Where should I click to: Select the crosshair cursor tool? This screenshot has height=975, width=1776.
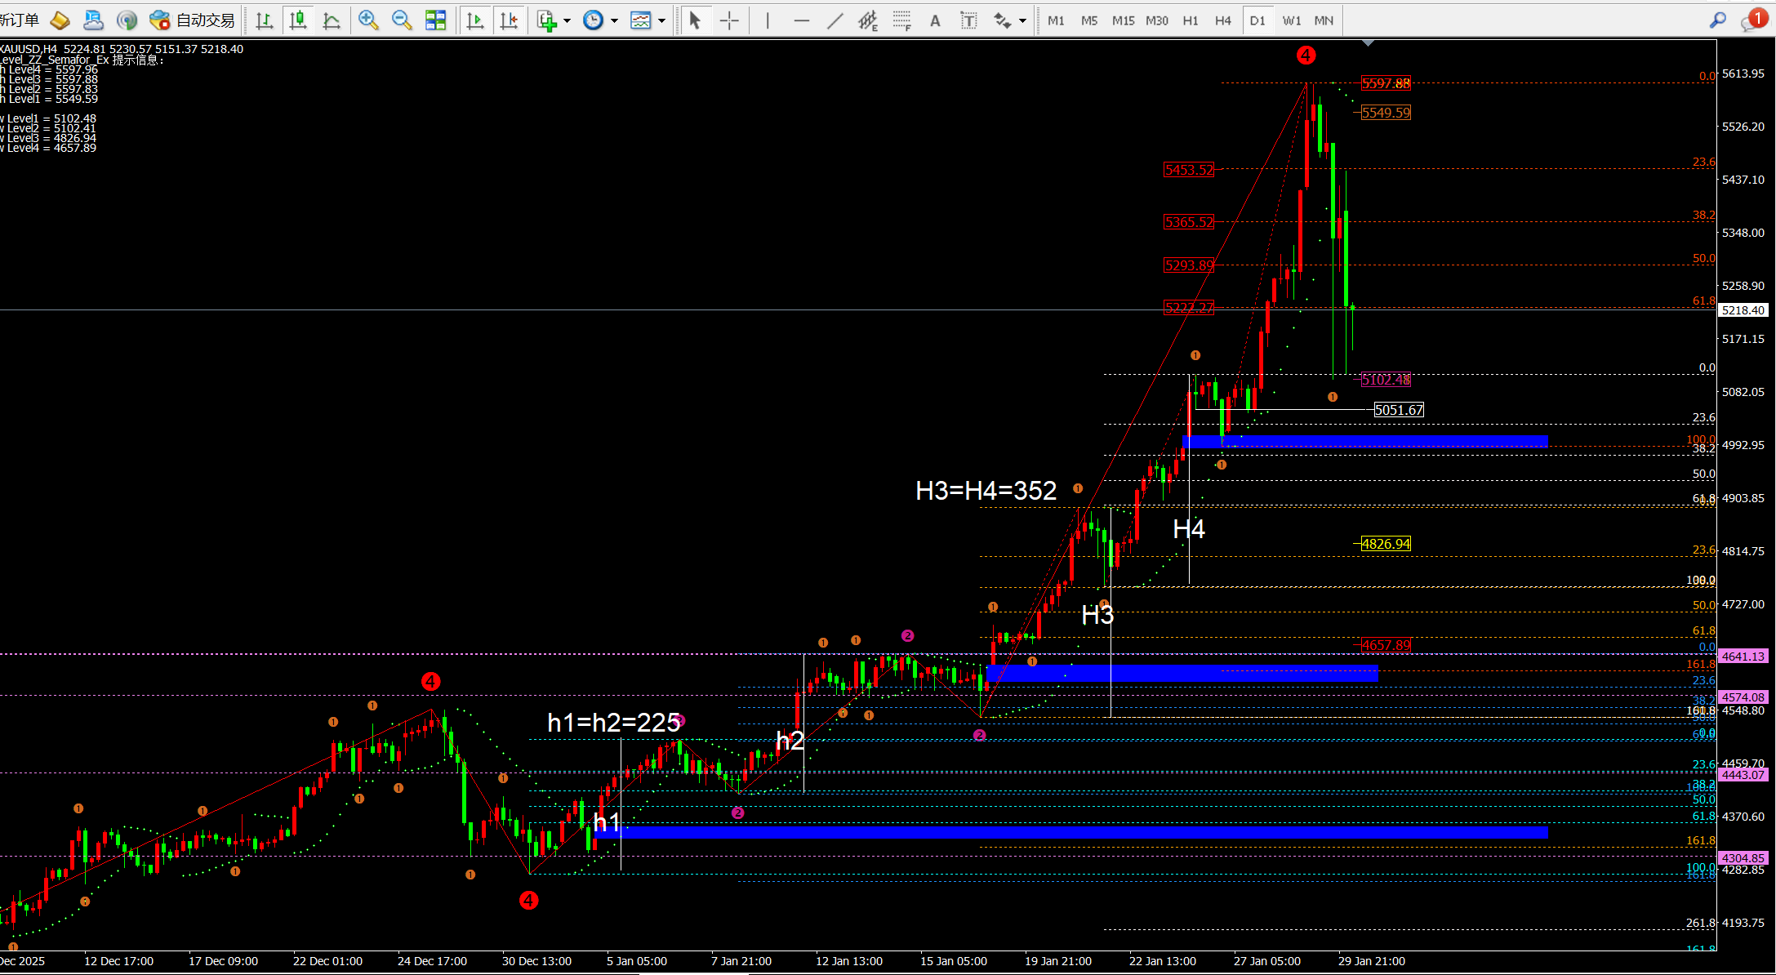click(x=729, y=20)
